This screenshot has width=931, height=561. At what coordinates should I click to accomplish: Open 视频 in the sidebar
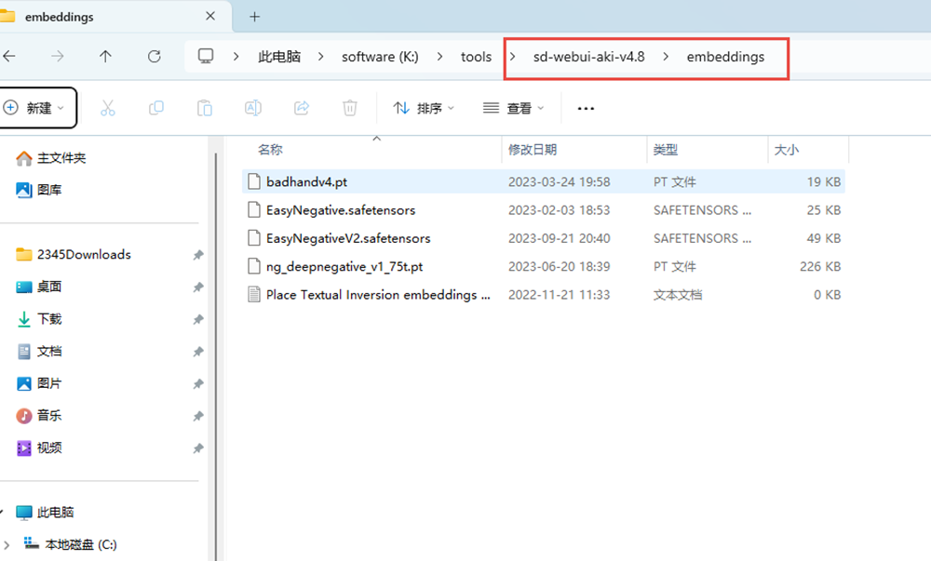coord(39,447)
